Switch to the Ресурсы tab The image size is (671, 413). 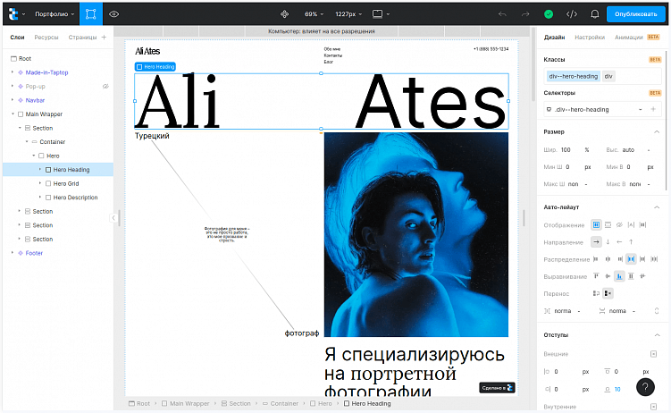[x=46, y=38]
